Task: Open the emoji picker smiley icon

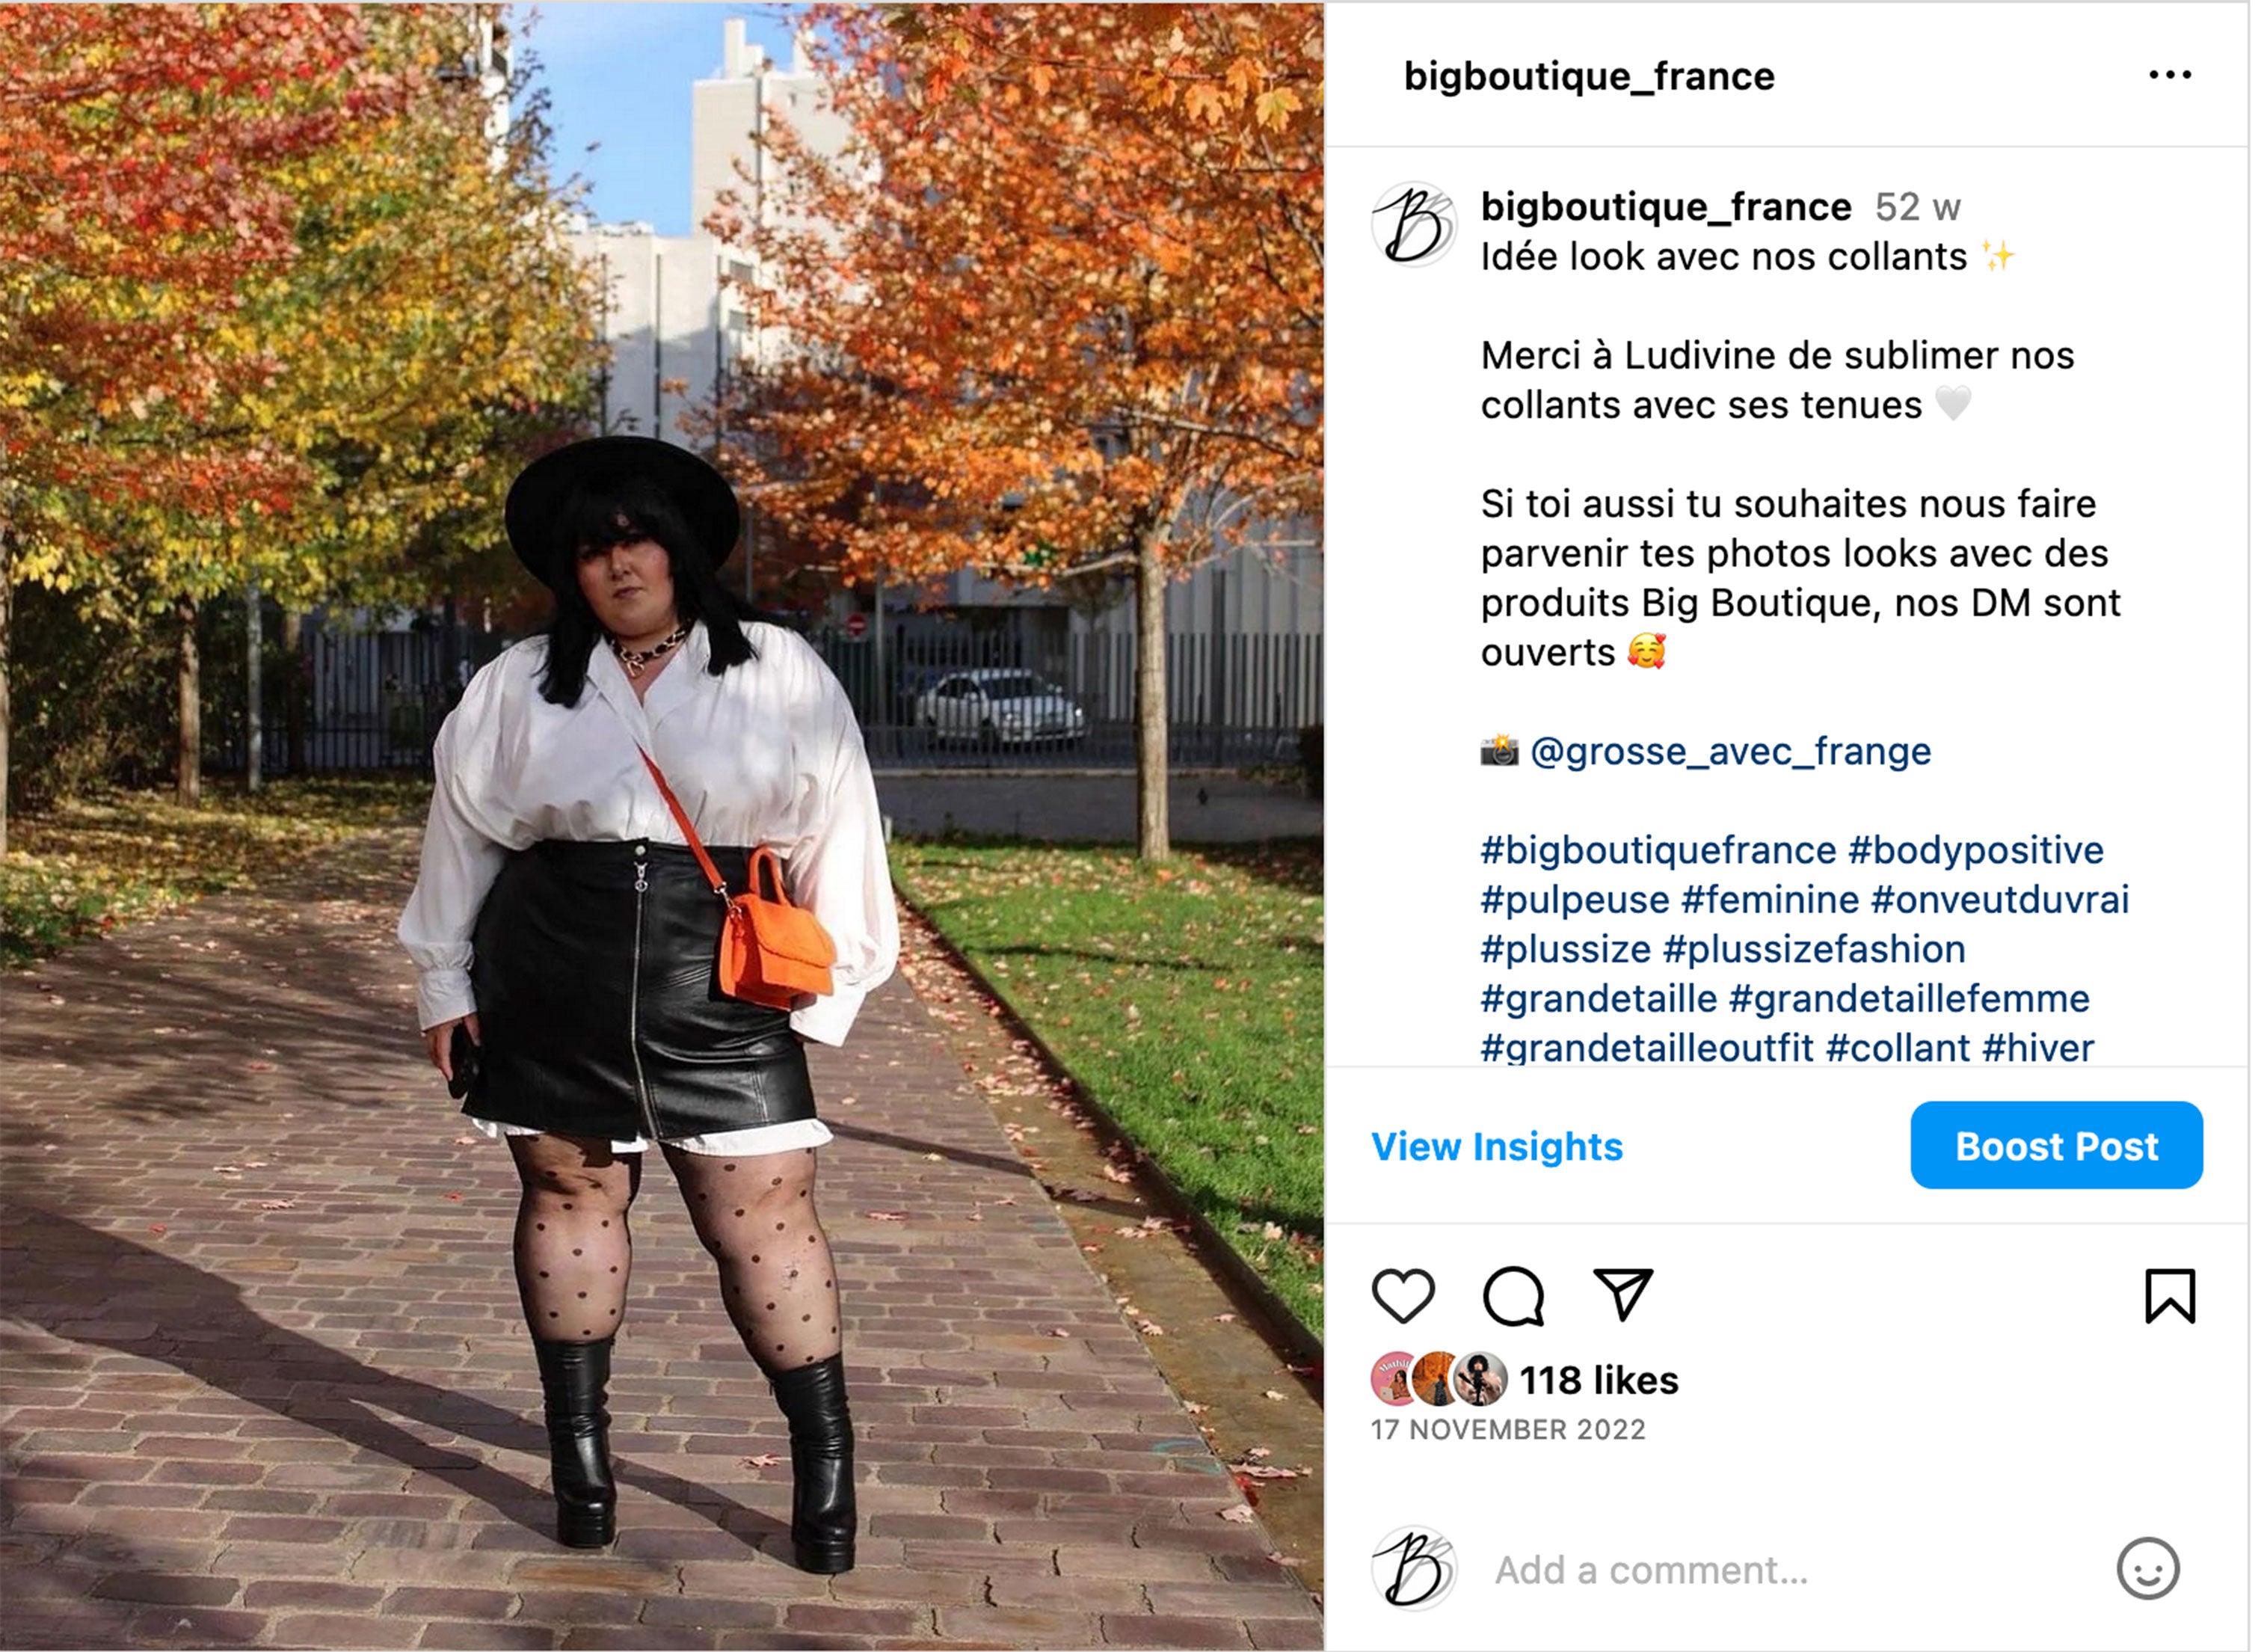Action: coord(2147,1569)
